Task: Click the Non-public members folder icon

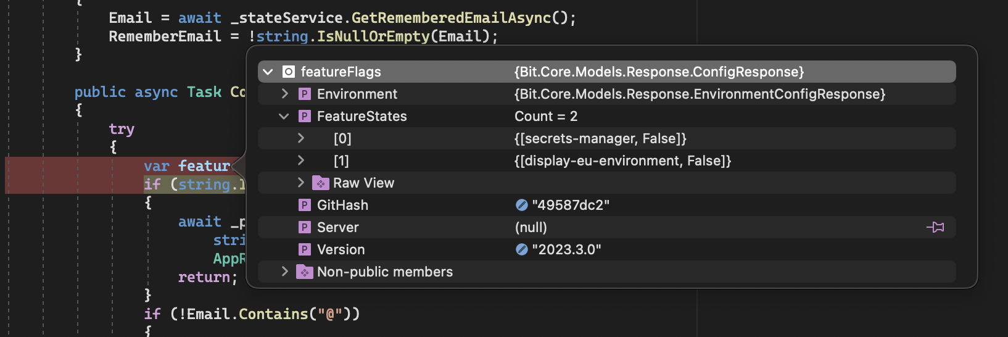Action: [305, 272]
